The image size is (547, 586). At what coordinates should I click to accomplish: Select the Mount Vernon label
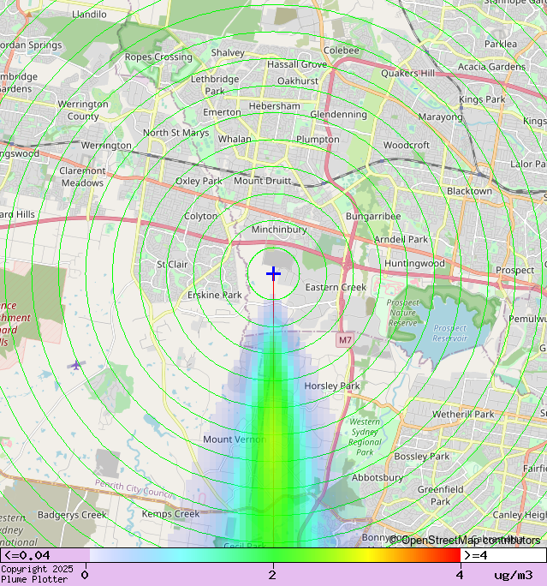coord(235,439)
